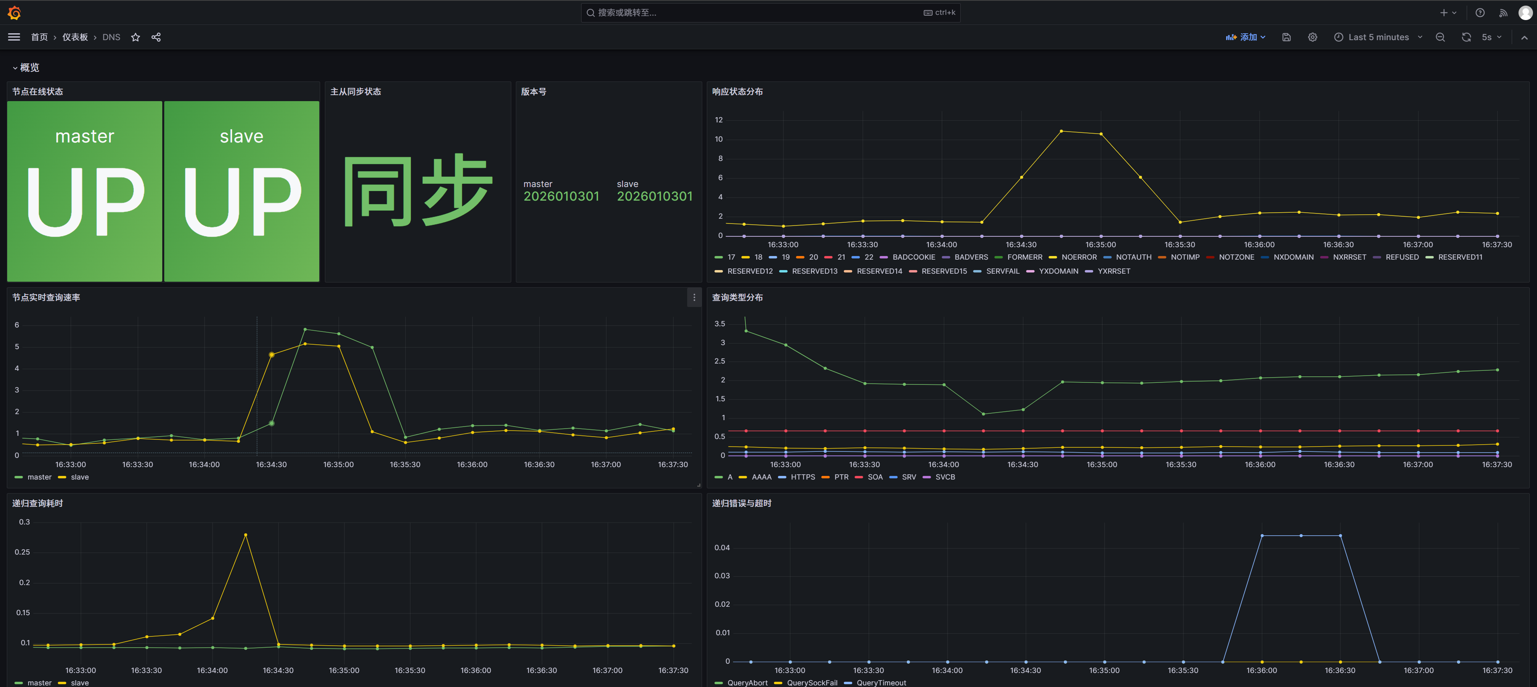Open 仪表板 breadcrumb link
Viewport: 1537px width, 687px height.
pos(75,37)
